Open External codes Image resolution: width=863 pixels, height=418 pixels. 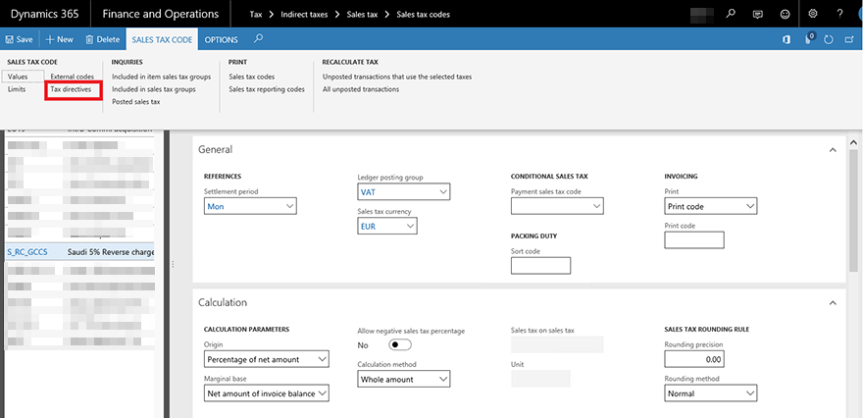click(73, 77)
